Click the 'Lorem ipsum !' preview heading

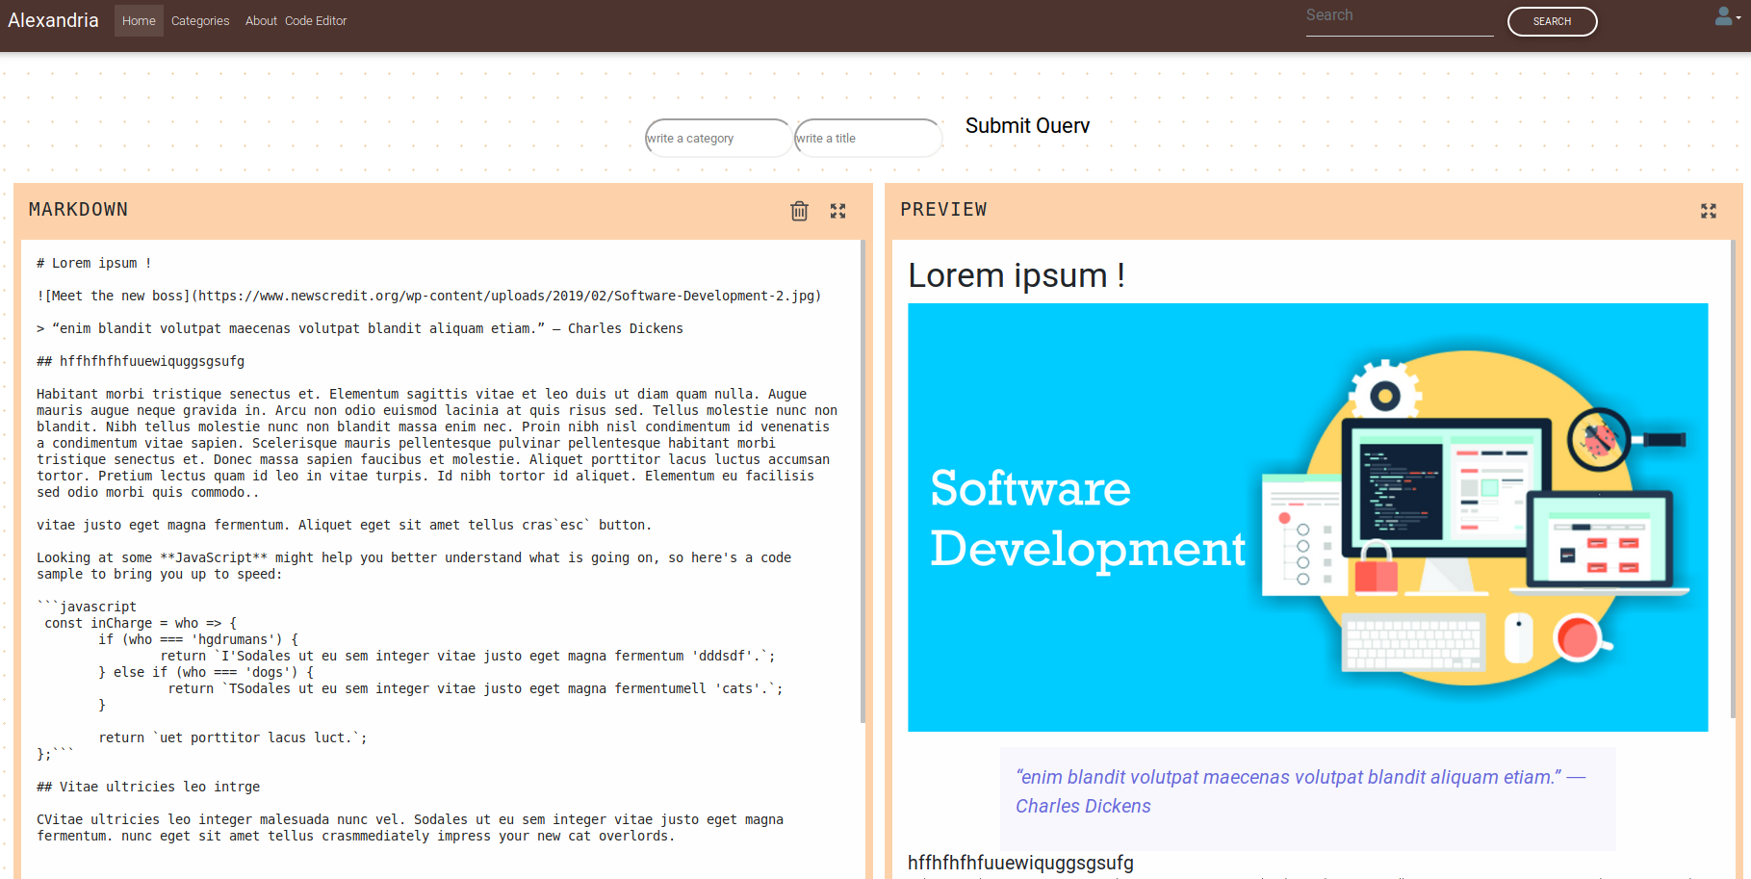point(1017,275)
